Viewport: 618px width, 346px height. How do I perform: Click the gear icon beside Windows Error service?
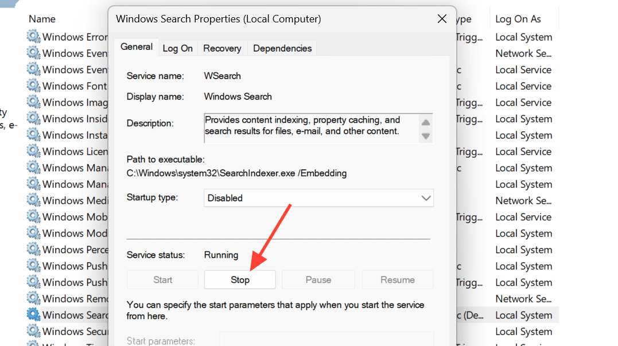pyautogui.click(x=33, y=37)
